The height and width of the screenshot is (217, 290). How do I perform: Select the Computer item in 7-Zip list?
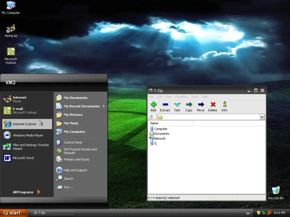[159, 129]
